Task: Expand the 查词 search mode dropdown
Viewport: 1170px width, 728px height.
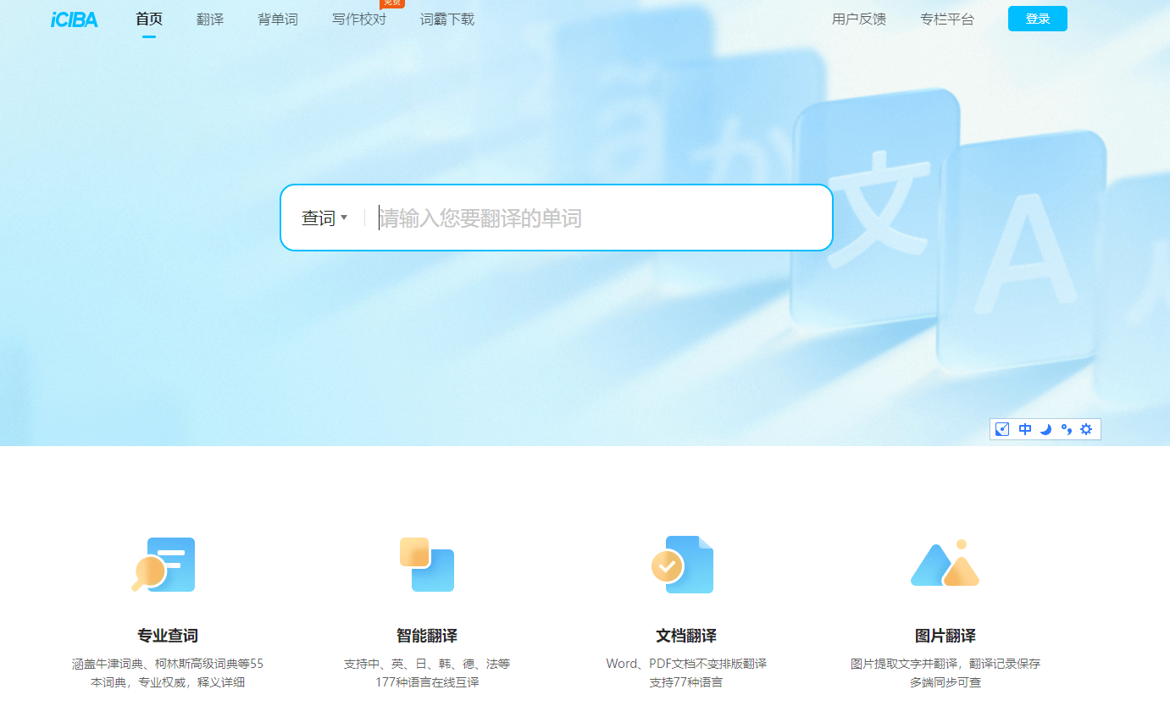Action: click(324, 218)
